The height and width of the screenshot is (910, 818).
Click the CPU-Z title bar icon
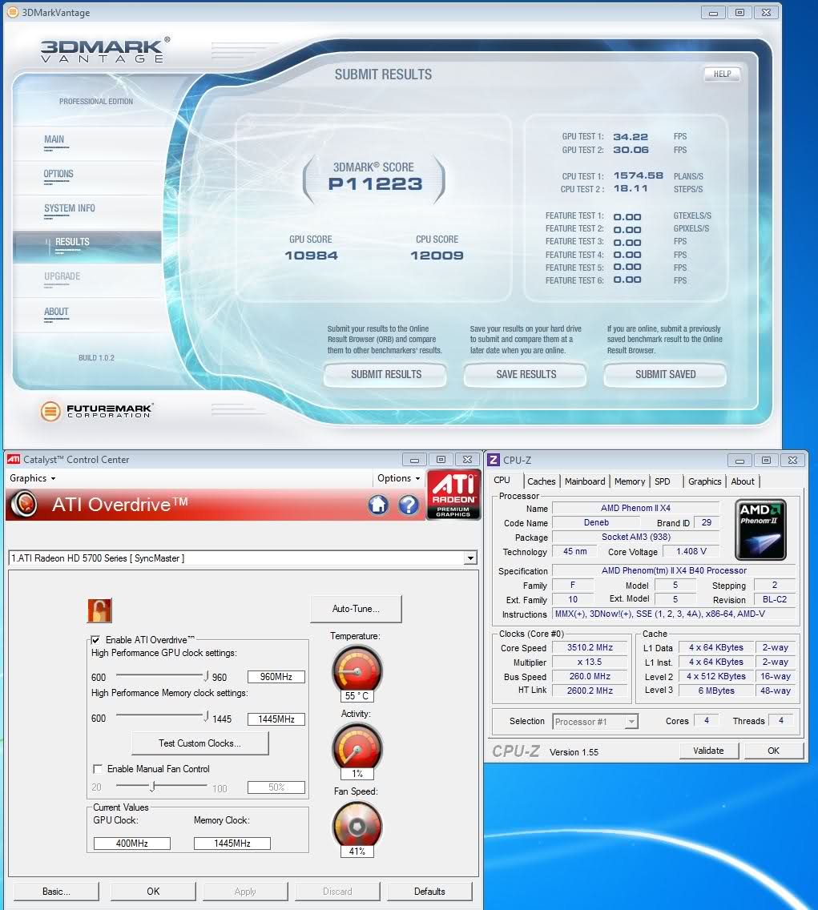[x=494, y=461]
